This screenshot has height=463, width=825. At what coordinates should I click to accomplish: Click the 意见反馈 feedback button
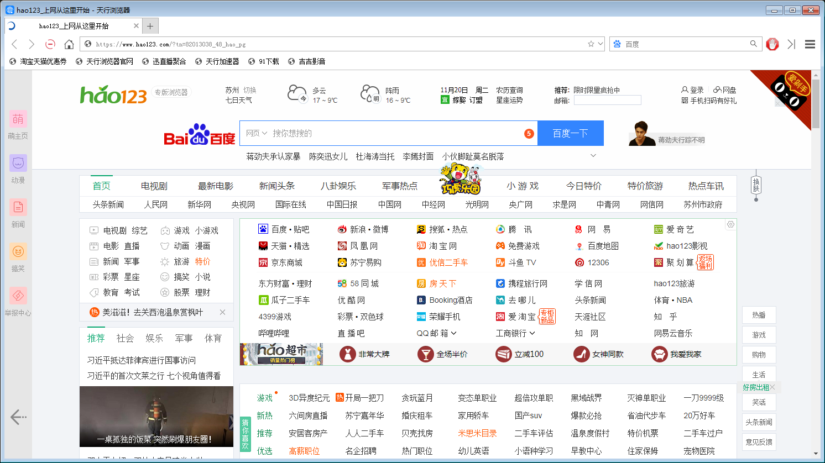759,442
